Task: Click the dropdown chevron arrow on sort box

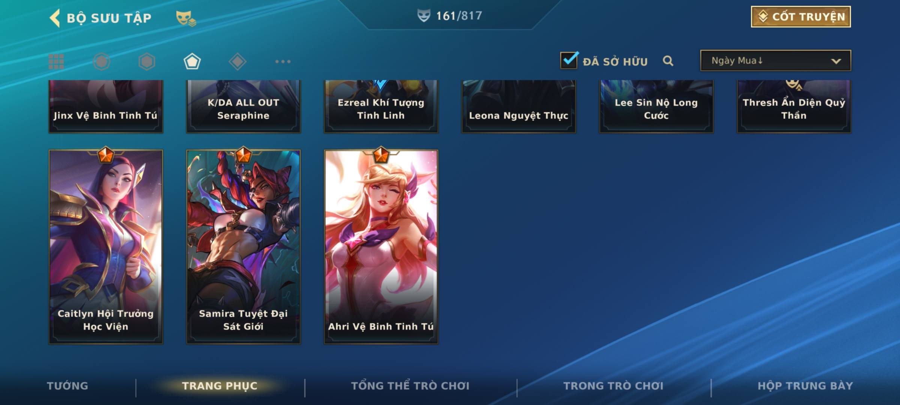Action: tap(836, 61)
